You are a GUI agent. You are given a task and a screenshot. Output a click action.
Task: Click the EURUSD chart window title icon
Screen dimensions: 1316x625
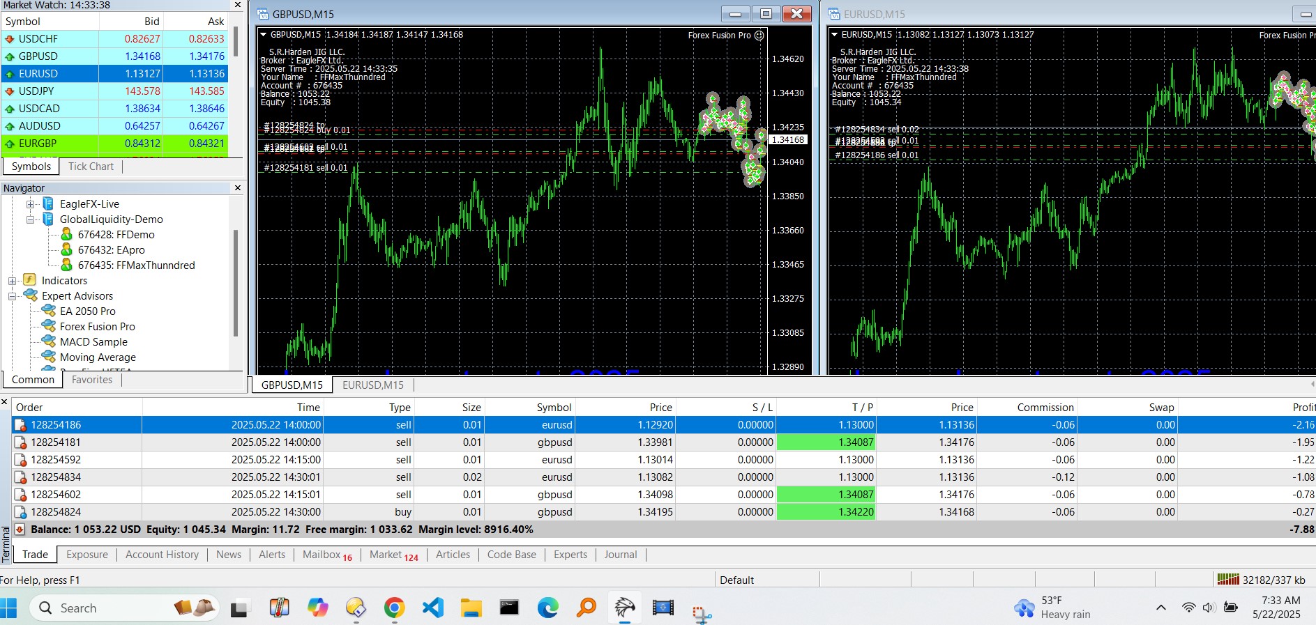pyautogui.click(x=834, y=14)
